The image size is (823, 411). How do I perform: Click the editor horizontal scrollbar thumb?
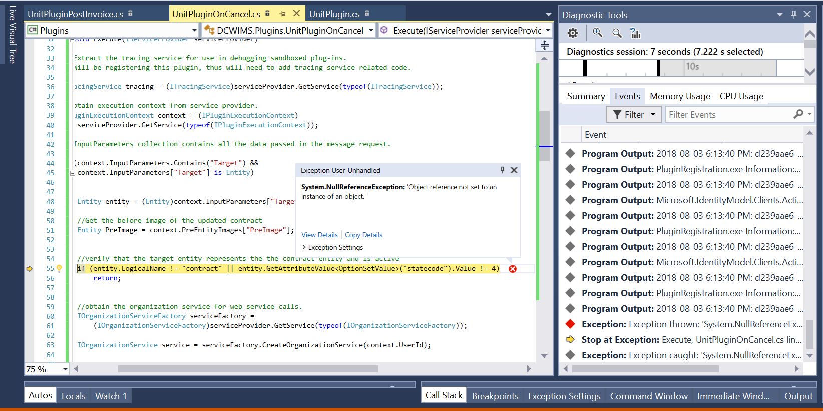[x=248, y=369]
